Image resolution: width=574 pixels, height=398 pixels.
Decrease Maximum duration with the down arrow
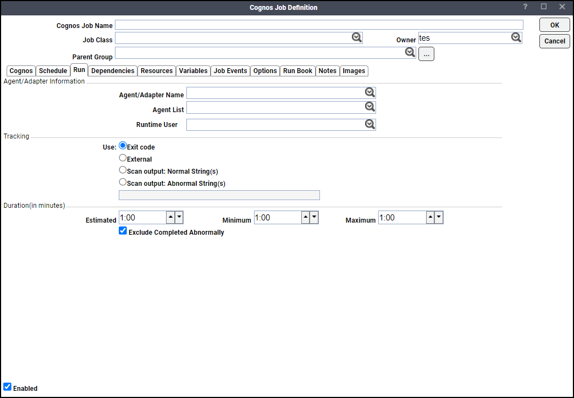pyautogui.click(x=439, y=217)
